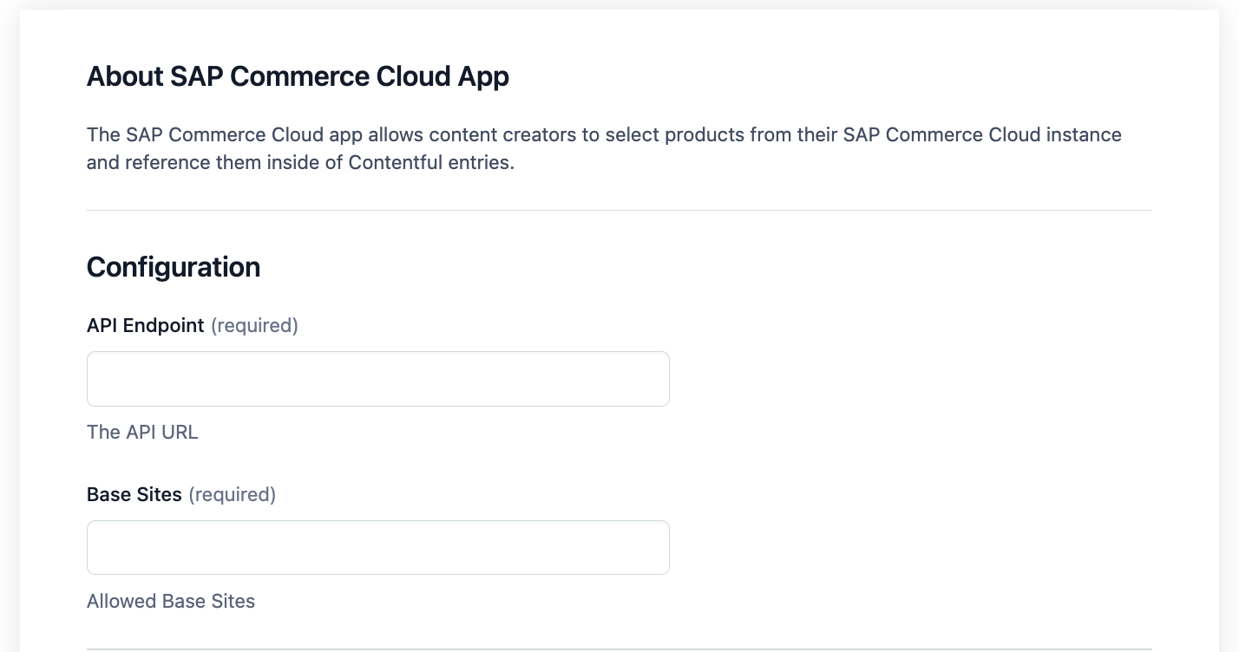Click the "API Endpoint" field label
This screenshot has width=1239, height=652.
(x=145, y=325)
